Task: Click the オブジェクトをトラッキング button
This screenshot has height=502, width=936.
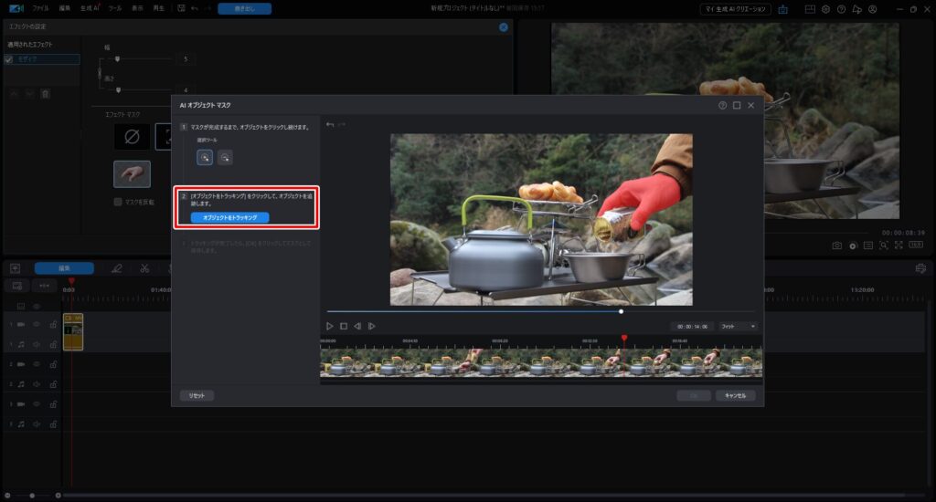Action: point(229,218)
